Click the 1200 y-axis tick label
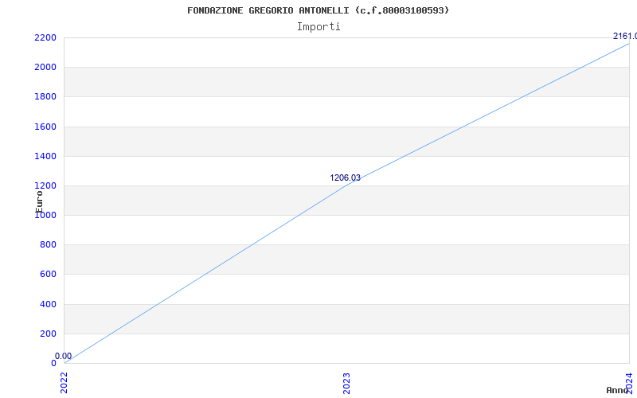Screen dimensions: 637x398 point(45,186)
